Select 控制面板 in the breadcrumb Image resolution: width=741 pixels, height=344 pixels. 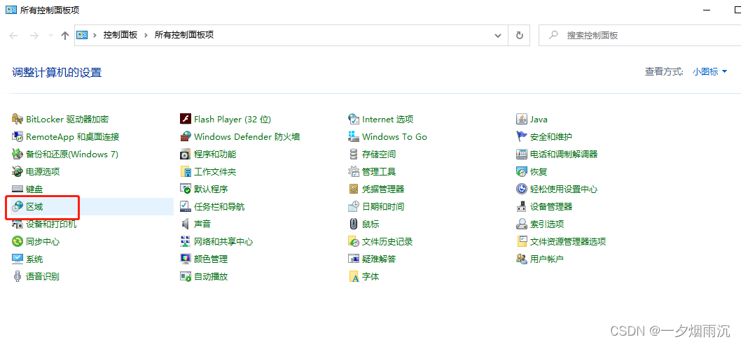click(x=120, y=36)
